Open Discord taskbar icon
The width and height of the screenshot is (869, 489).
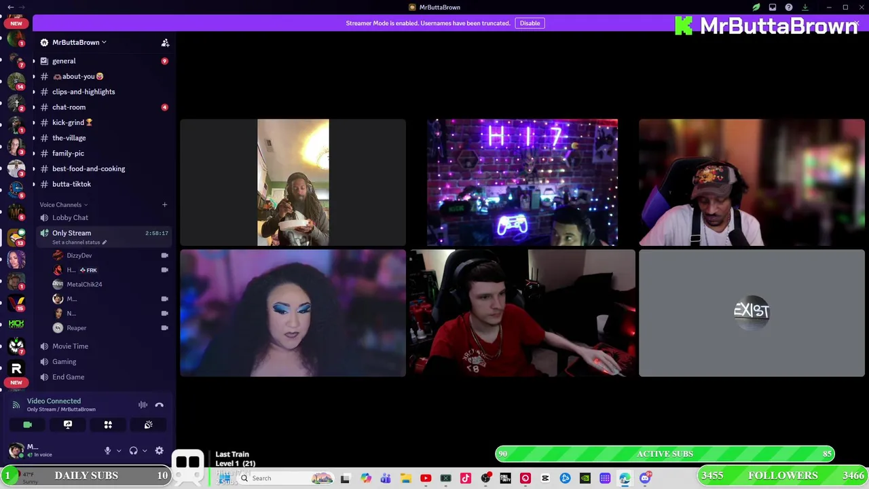point(645,478)
